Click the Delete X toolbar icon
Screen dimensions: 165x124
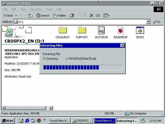pyautogui.click(x=92, y=16)
